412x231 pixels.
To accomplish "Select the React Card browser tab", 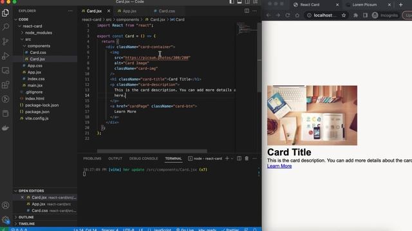I will (310, 4).
